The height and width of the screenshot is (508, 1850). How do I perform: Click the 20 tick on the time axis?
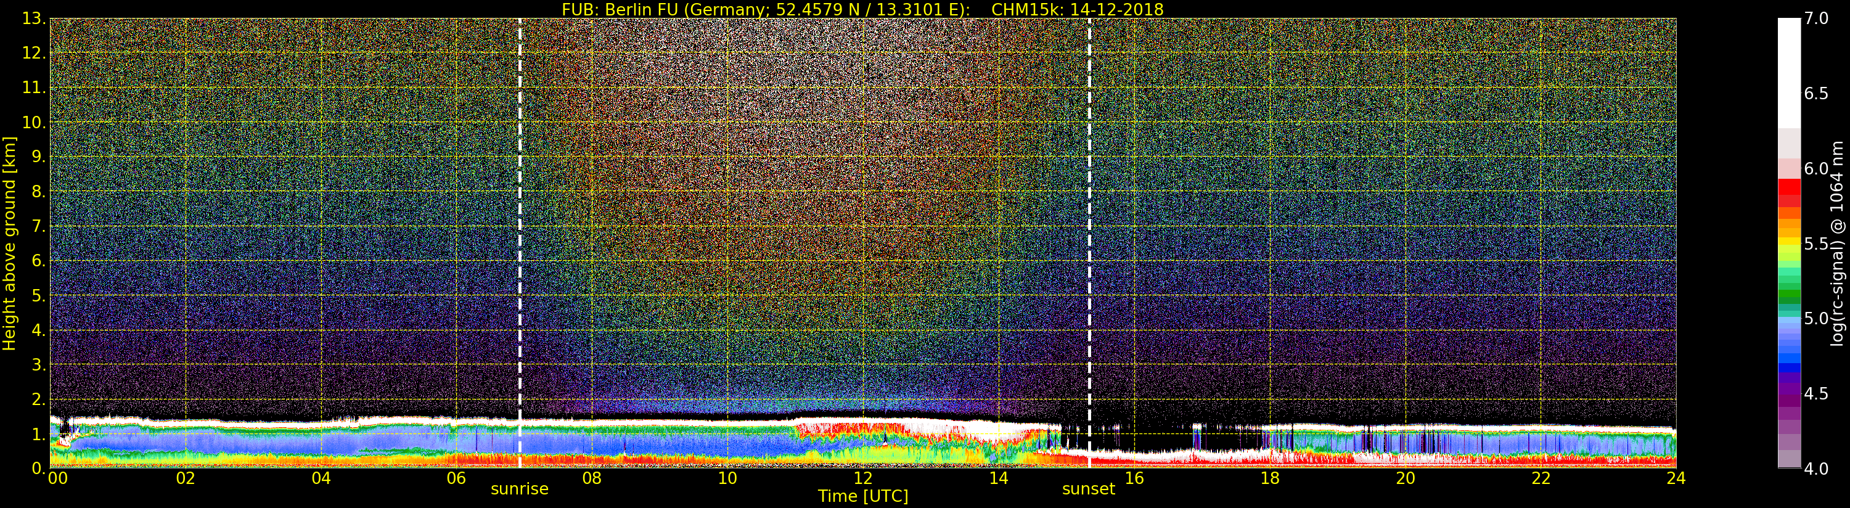click(x=1405, y=478)
